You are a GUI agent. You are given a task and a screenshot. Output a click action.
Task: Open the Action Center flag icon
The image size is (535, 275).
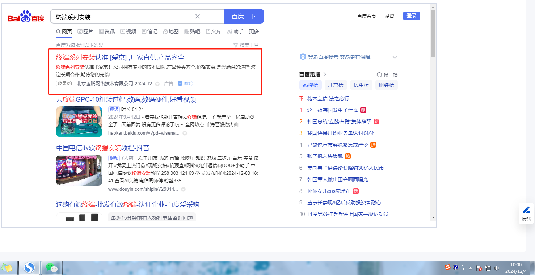pyautogui.click(x=479, y=268)
